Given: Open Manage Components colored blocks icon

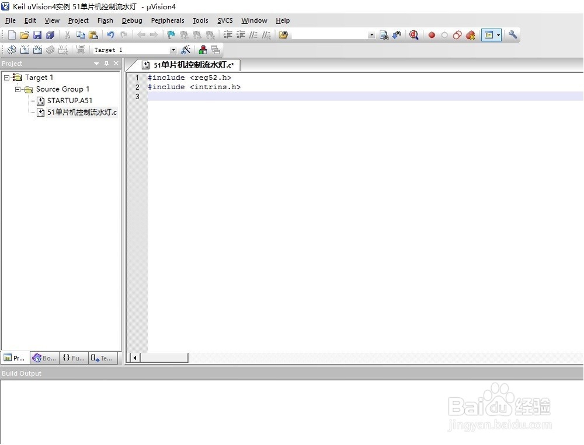Looking at the screenshot, I should tap(203, 50).
